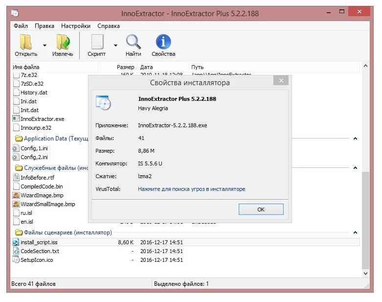Select the InnoExtractor.exe application icon
382x302 pixels.
tap(16, 119)
